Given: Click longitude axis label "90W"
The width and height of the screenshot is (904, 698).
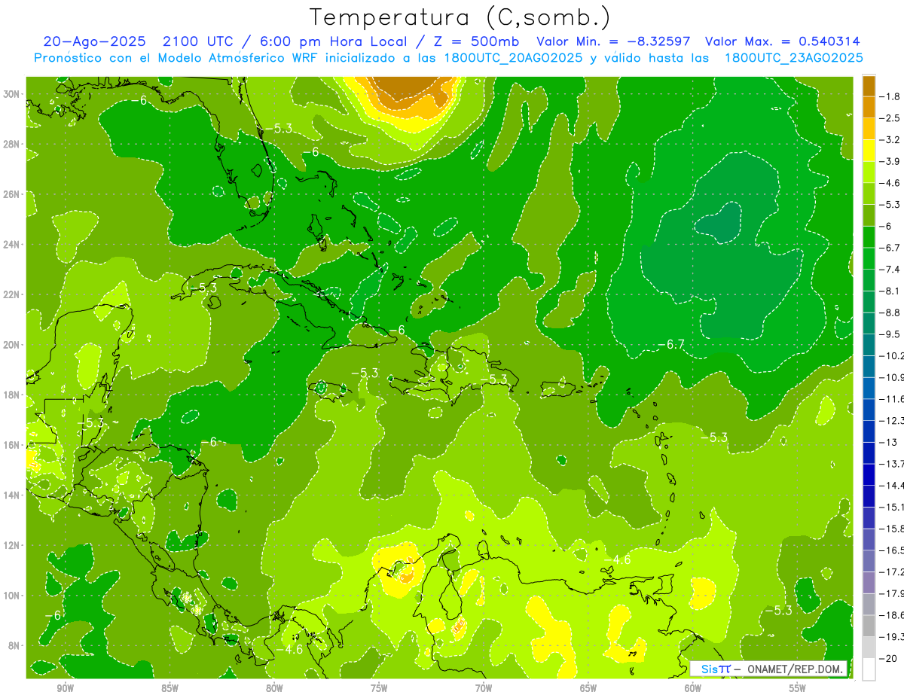Looking at the screenshot, I should click(x=65, y=688).
